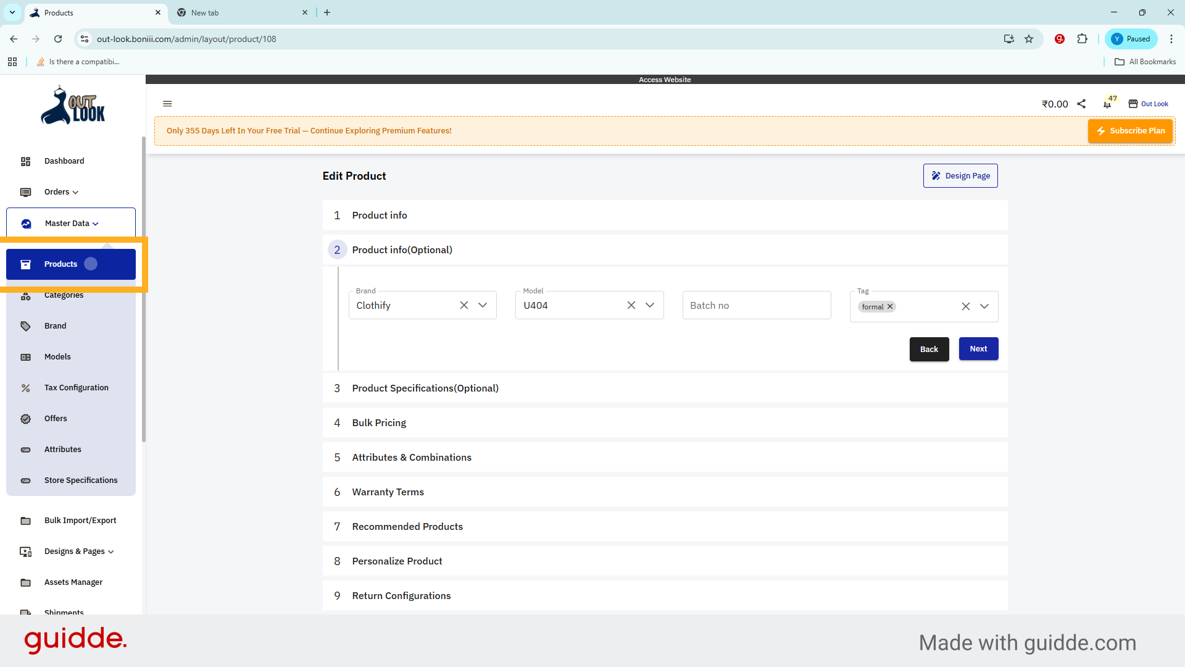This screenshot has width=1185, height=667.
Task: Clear the Clothify brand selection
Action: 464,305
